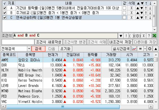
Task: Insert parentheses with the ( ) button
Action: [131, 36]
